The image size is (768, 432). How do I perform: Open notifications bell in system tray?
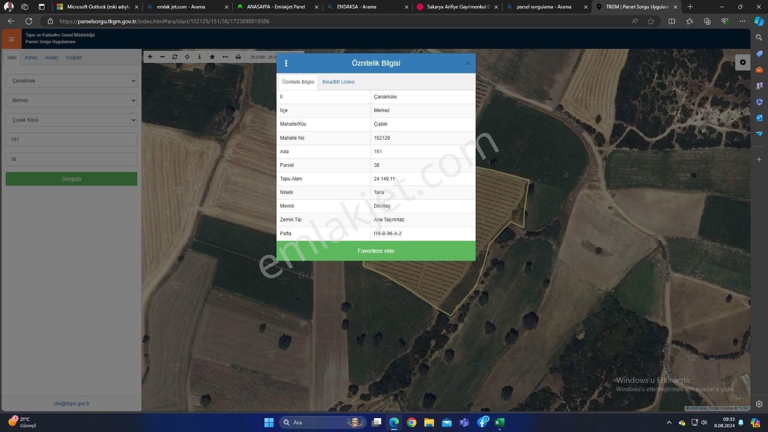click(x=741, y=422)
